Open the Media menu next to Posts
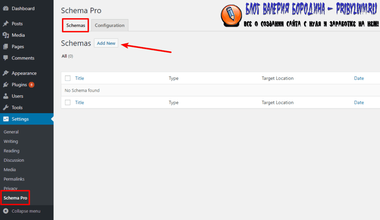 click(x=18, y=35)
